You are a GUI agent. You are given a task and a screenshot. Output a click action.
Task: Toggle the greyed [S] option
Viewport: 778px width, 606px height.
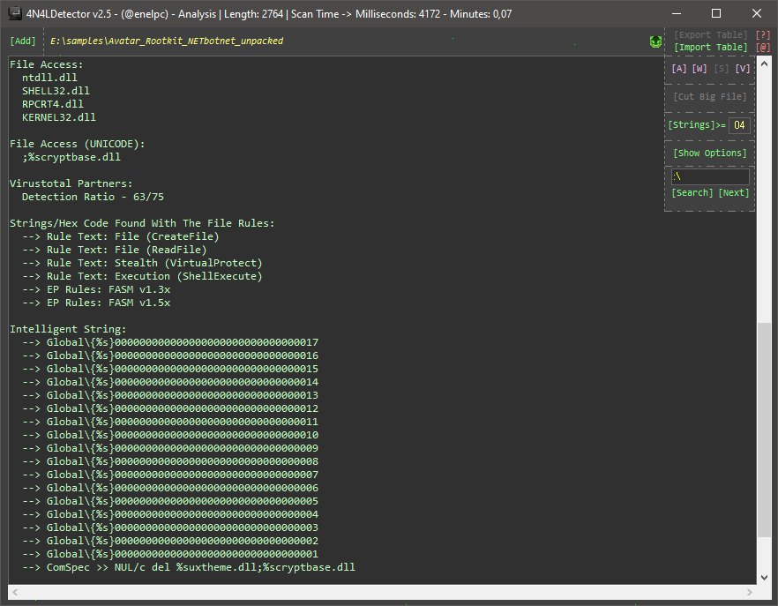(x=722, y=69)
